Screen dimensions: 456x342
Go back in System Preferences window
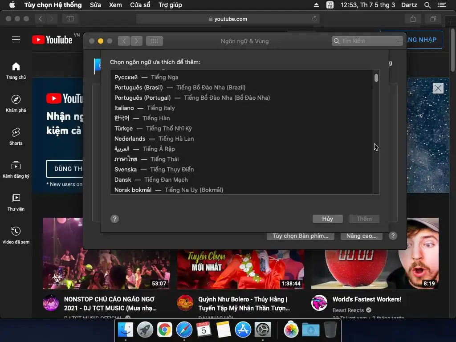[124, 41]
